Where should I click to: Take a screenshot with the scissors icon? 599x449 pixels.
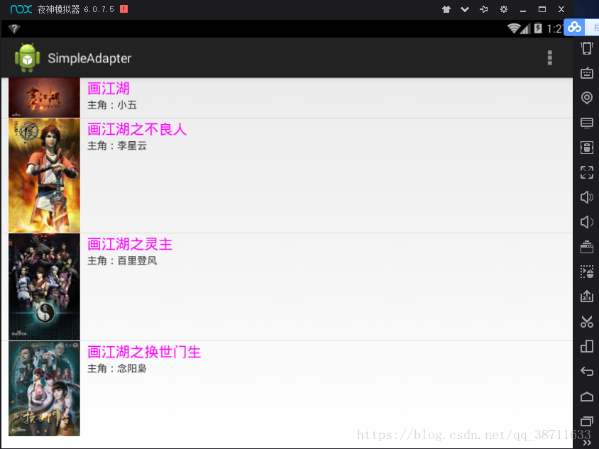coord(587,321)
